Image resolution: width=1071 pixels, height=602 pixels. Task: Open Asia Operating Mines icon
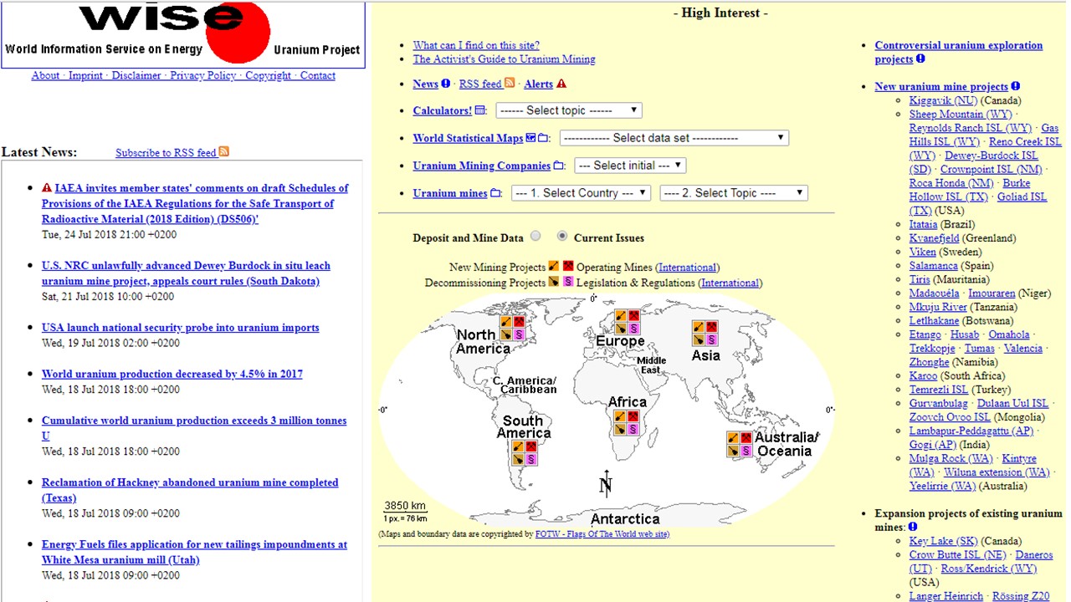tap(711, 327)
